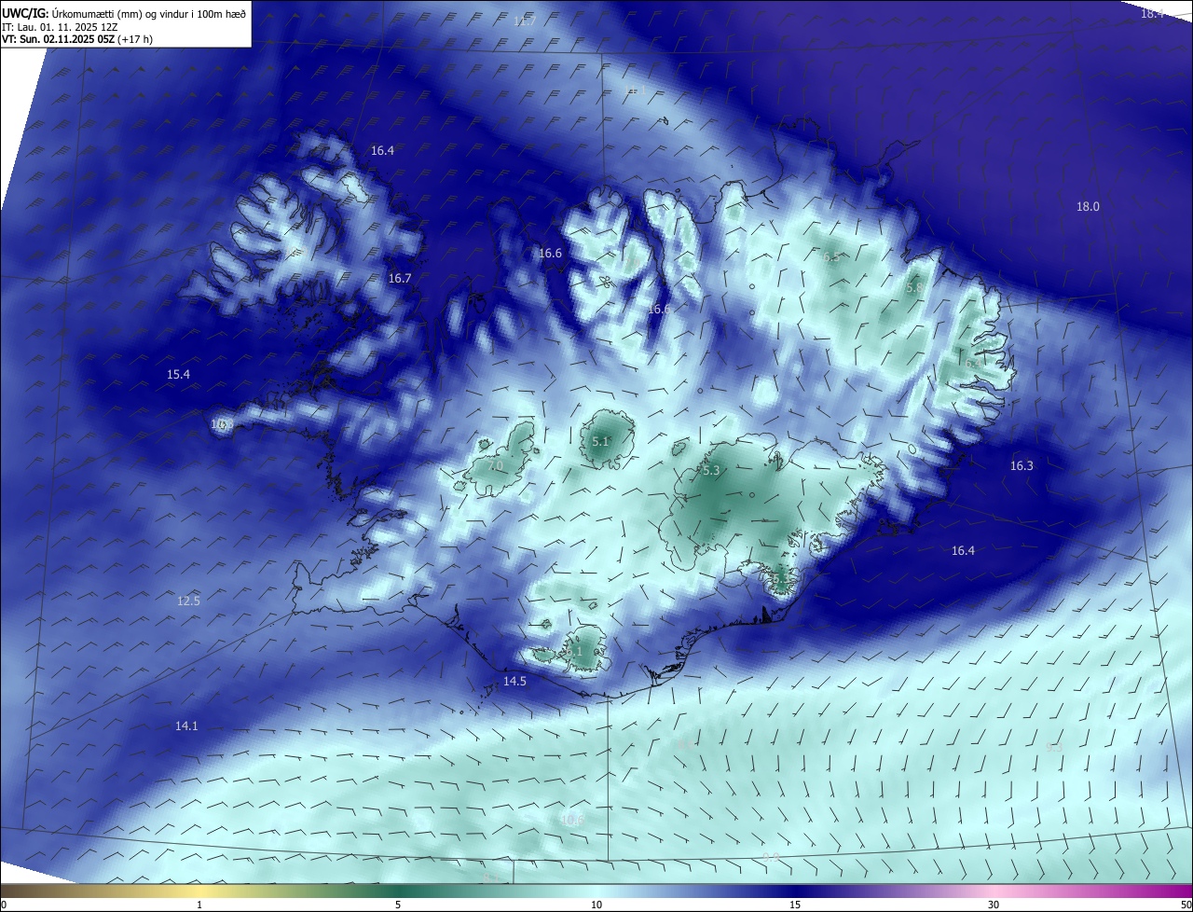
Task: Click the yellow color band near 1
Action: [200, 891]
